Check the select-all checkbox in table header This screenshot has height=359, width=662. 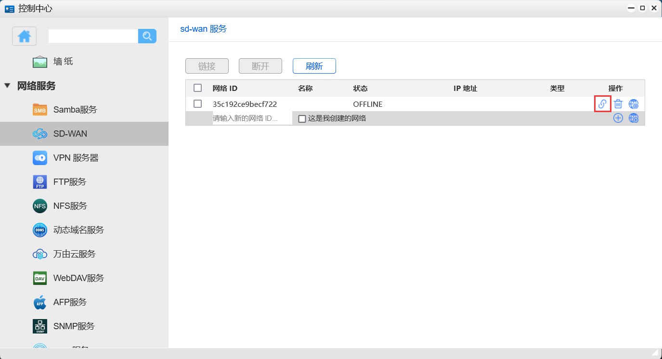[x=197, y=88]
